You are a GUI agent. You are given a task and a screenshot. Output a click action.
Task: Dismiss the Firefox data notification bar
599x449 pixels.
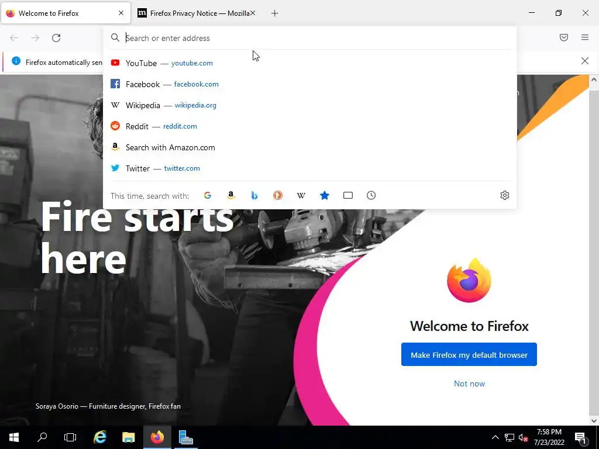584,61
